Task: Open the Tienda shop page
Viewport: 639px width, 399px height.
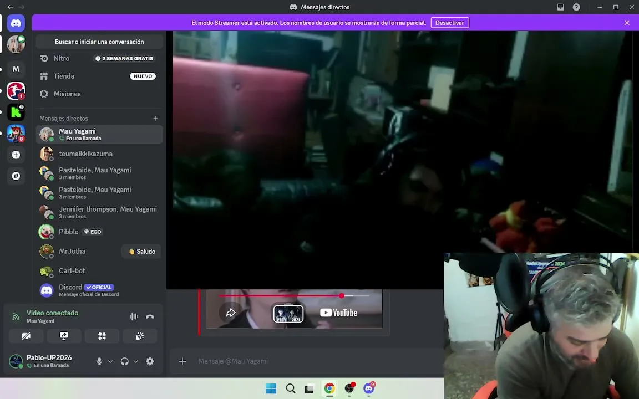Action: (99, 76)
